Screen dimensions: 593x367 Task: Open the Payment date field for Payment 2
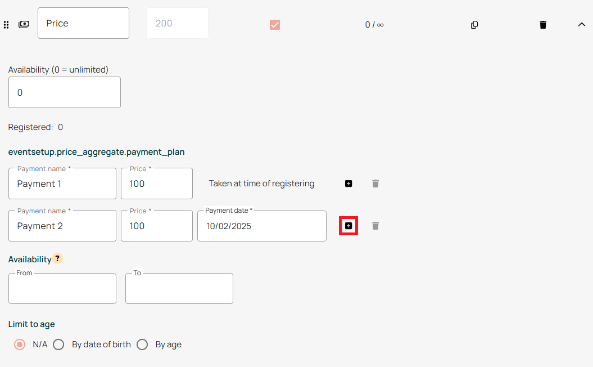pos(261,226)
